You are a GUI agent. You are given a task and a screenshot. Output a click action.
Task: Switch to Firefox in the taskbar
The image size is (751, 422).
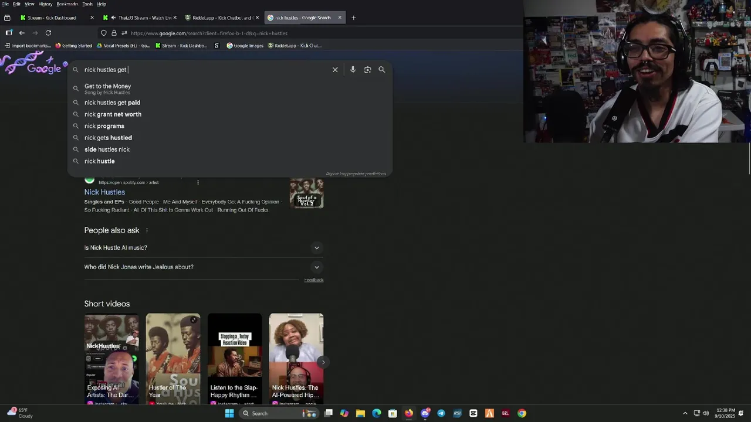409,413
